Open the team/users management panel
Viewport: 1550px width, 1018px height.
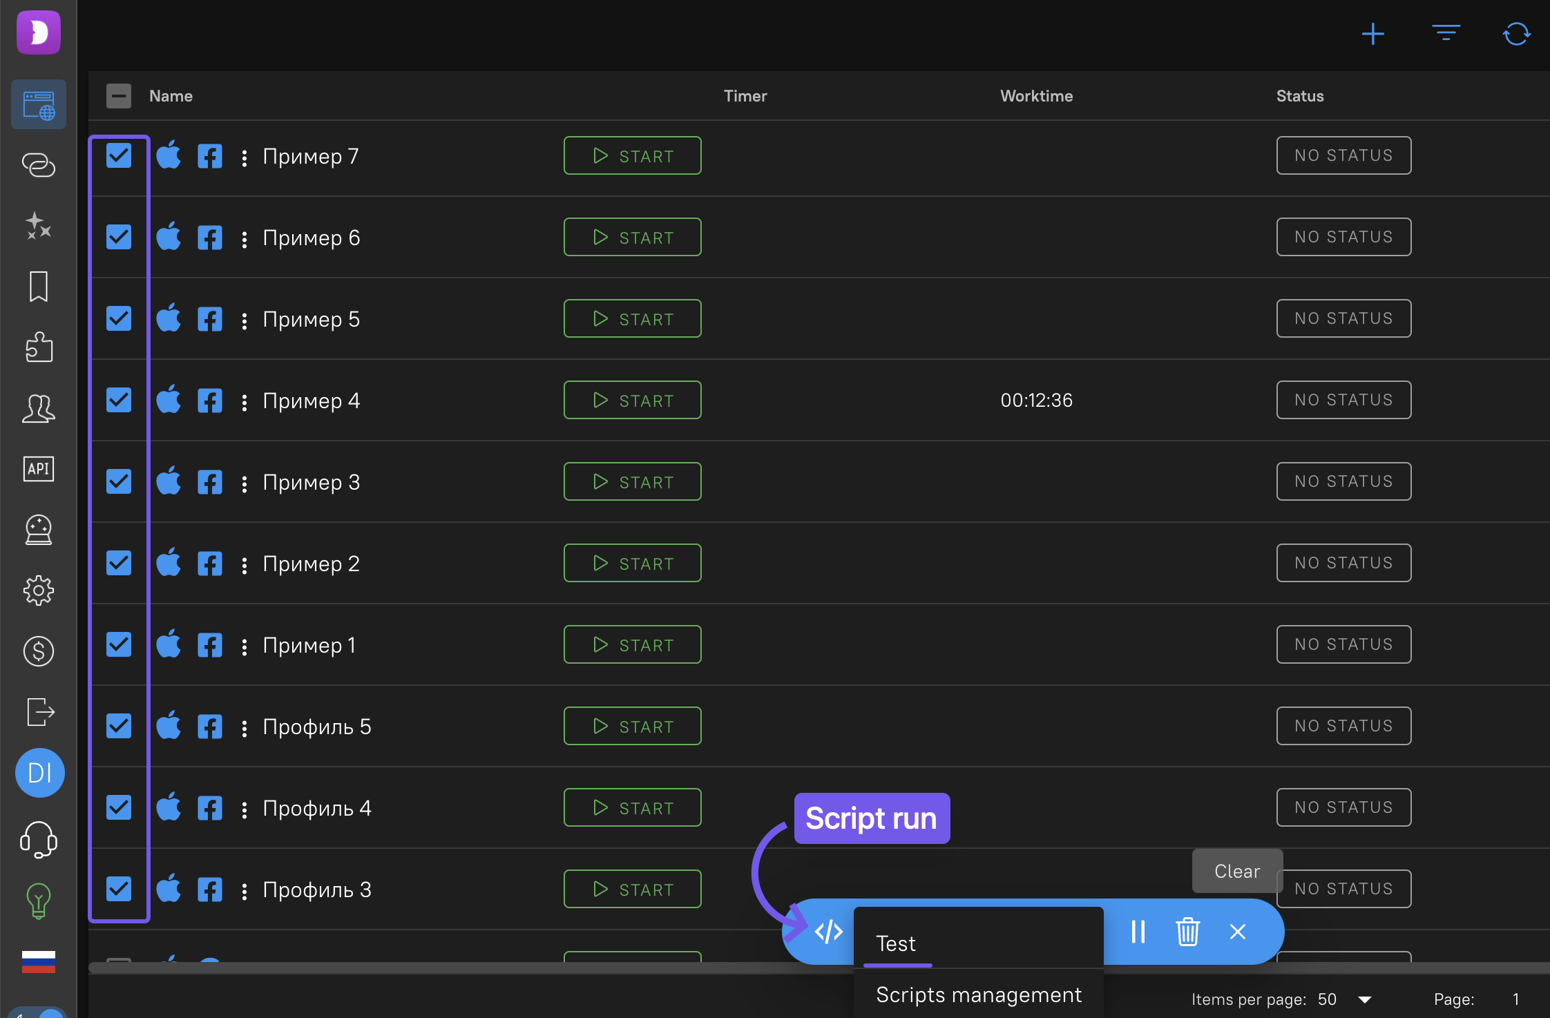tap(37, 407)
